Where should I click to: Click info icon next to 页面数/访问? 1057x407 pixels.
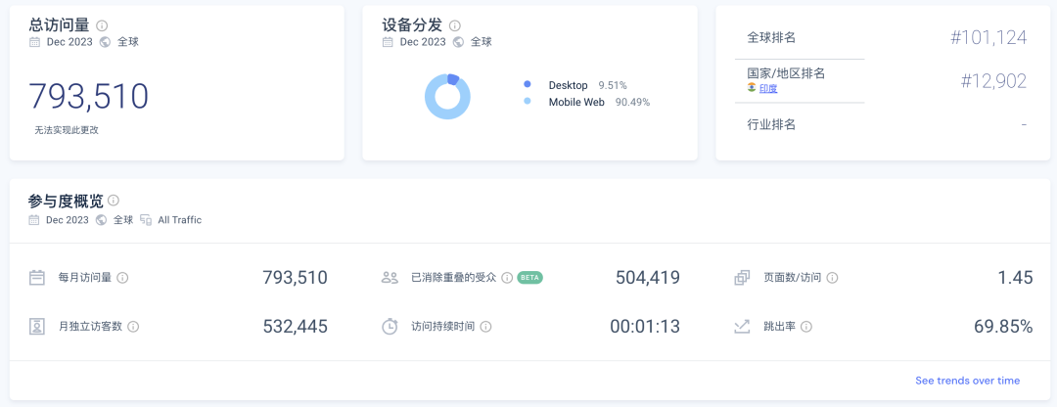tap(832, 278)
